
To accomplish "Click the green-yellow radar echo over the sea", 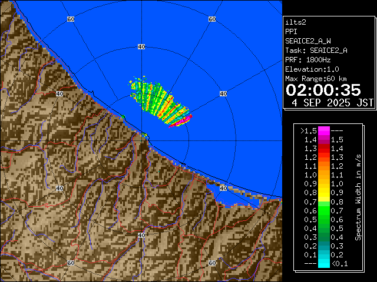I will pyautogui.click(x=155, y=98).
